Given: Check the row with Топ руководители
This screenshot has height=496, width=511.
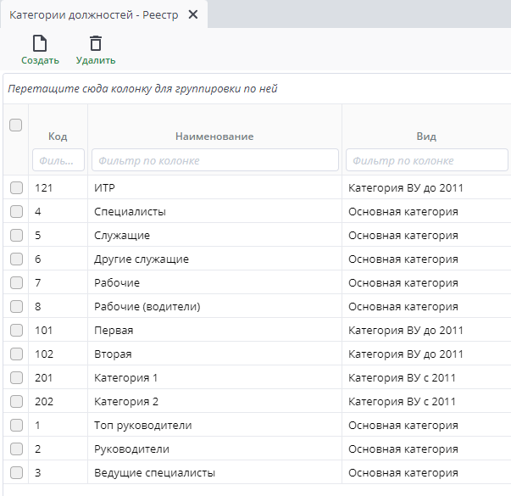Looking at the screenshot, I should 16,426.
